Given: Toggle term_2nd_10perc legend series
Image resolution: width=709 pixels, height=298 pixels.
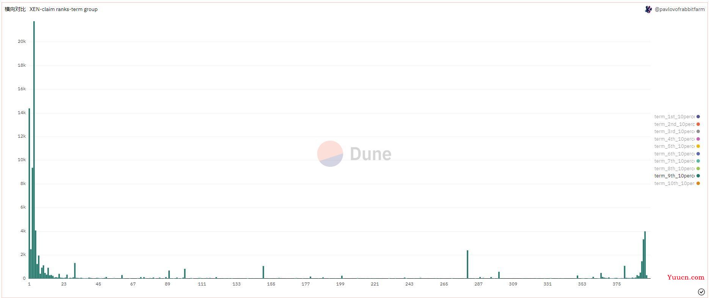Looking at the screenshot, I should tap(677, 124).
